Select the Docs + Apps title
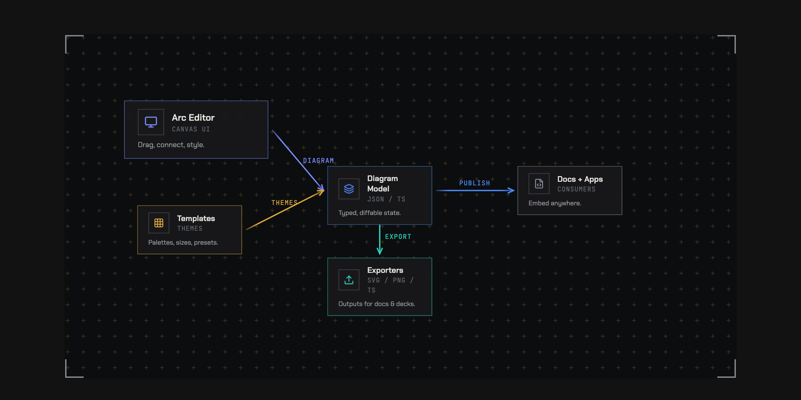 tap(580, 179)
